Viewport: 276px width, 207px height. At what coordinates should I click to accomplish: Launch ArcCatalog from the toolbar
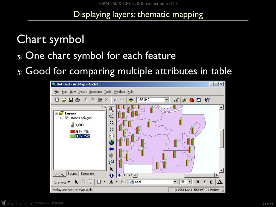185,100
